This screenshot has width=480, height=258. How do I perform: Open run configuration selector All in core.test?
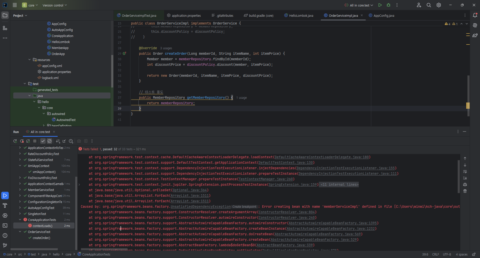359,5
